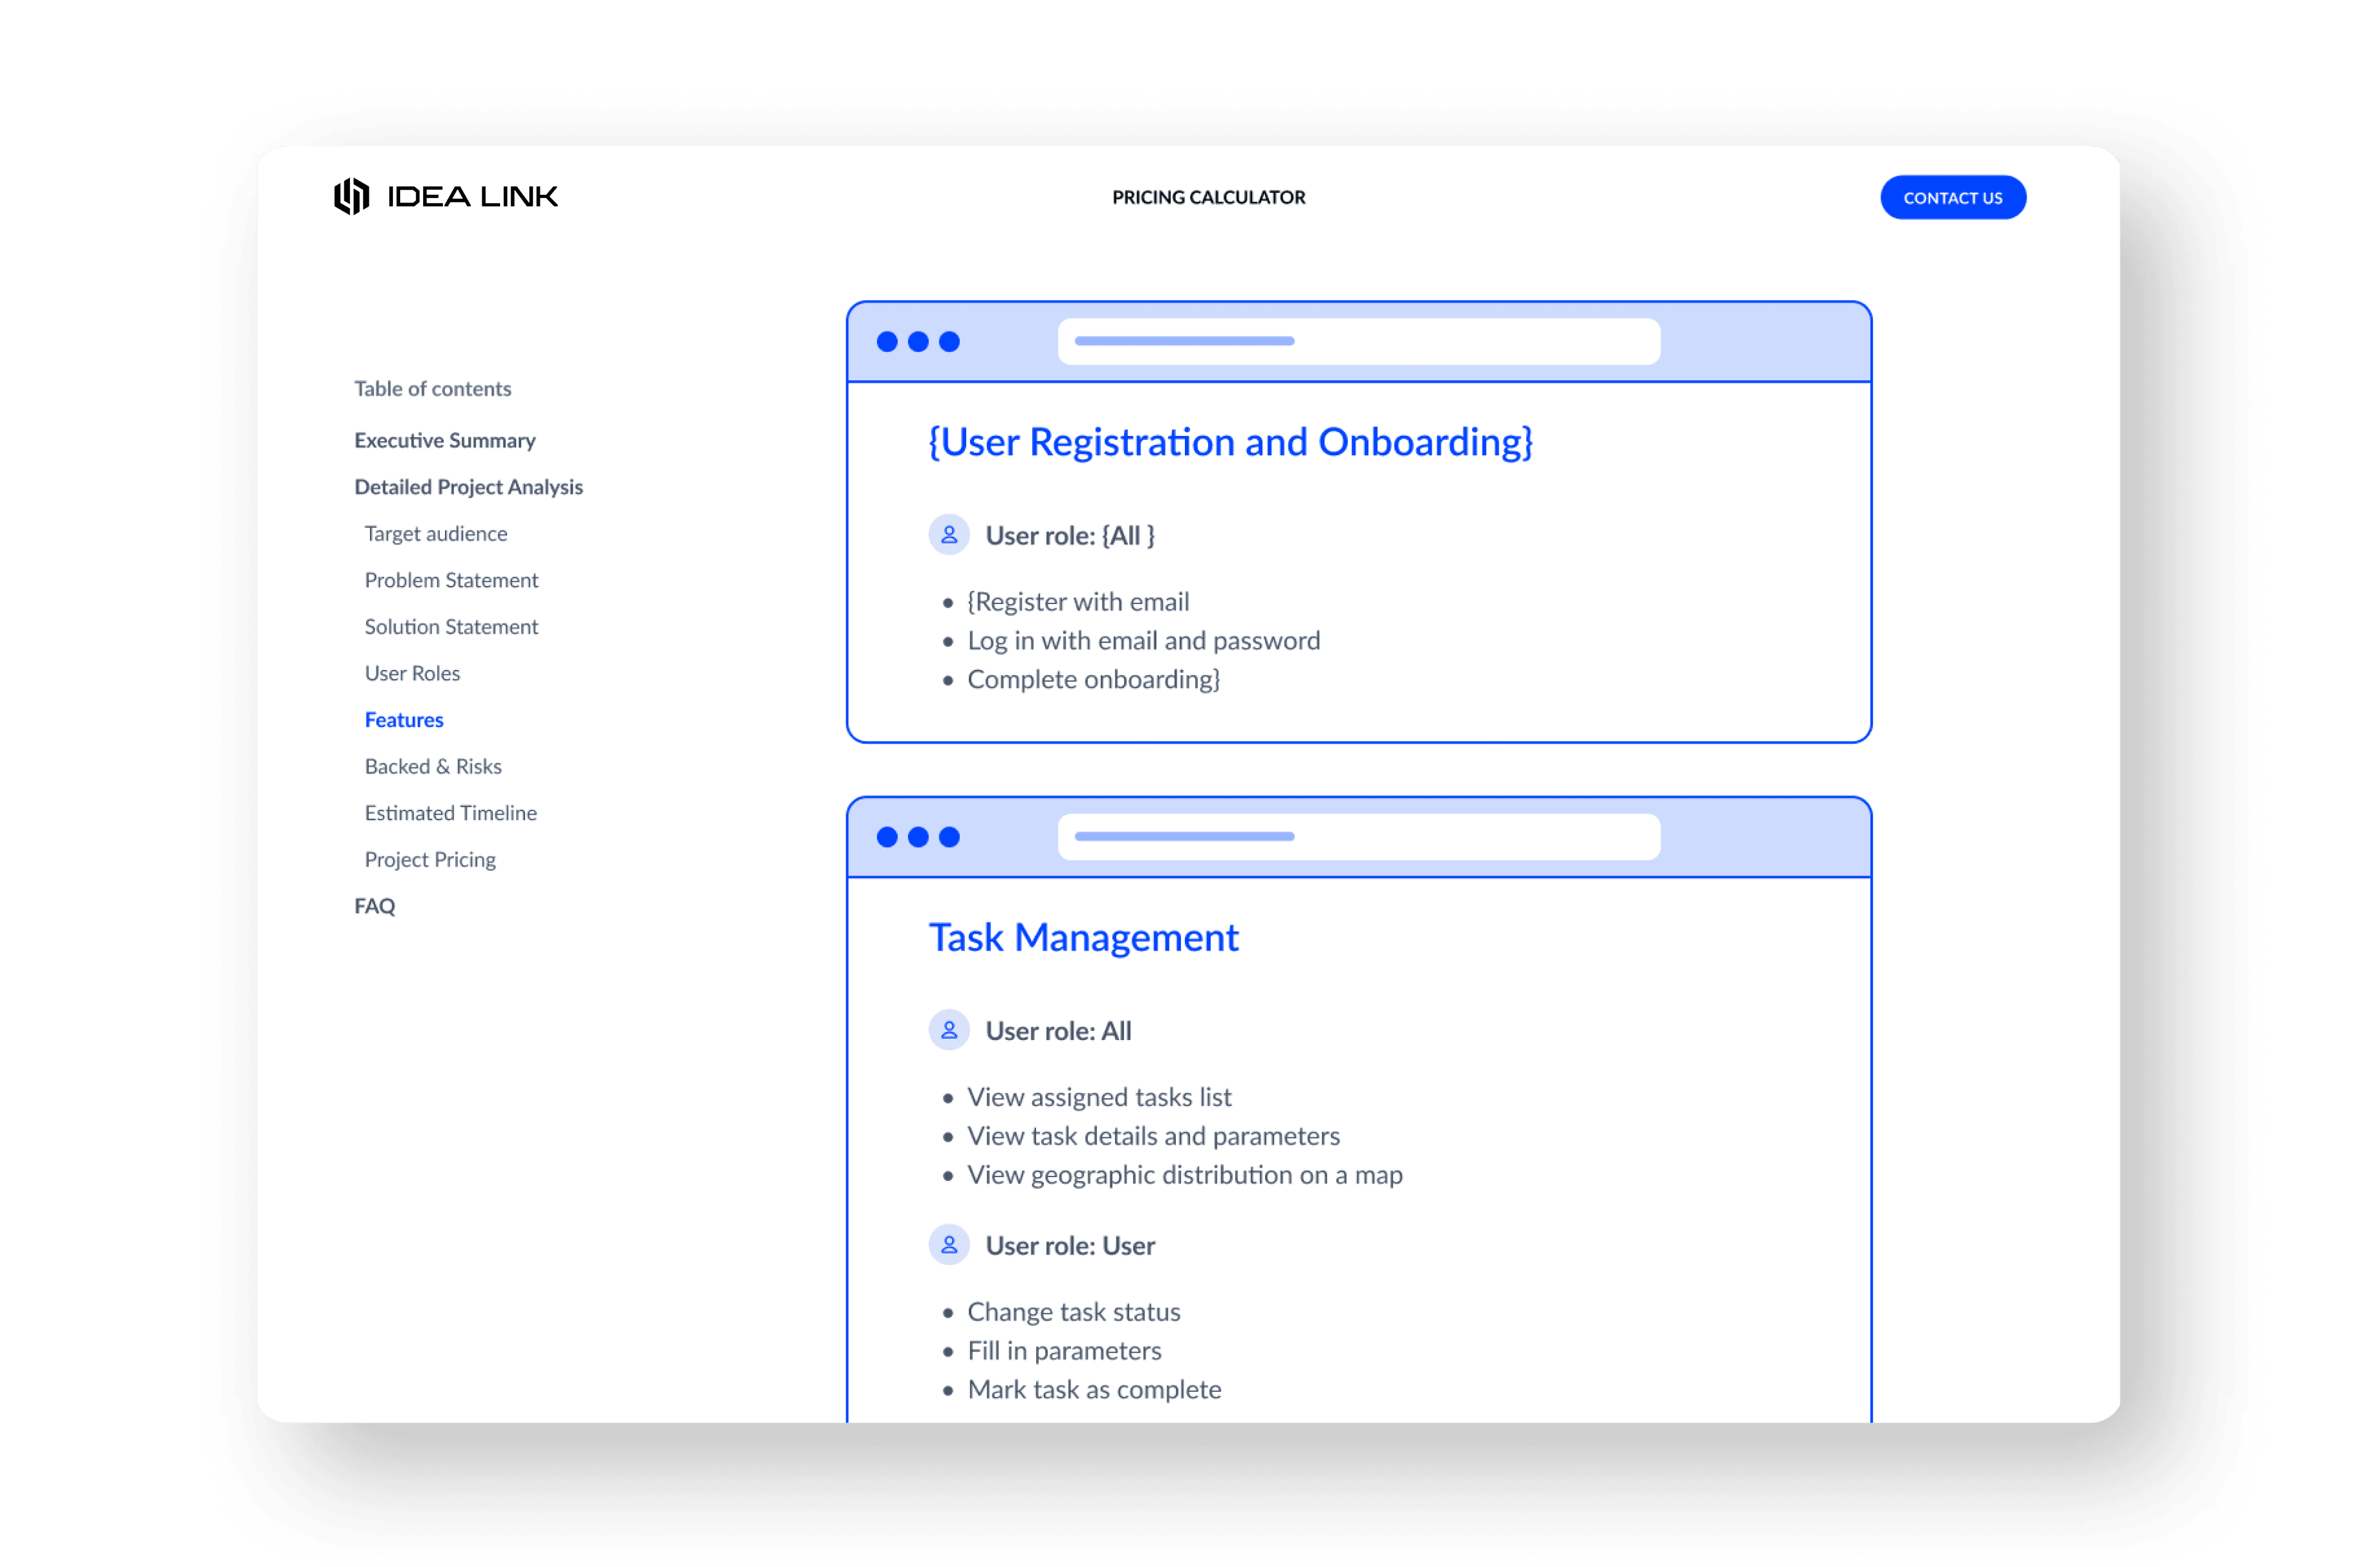The height and width of the screenshot is (1567, 2380).
Task: Open the Pricing Calculator nav item
Action: 1208,197
